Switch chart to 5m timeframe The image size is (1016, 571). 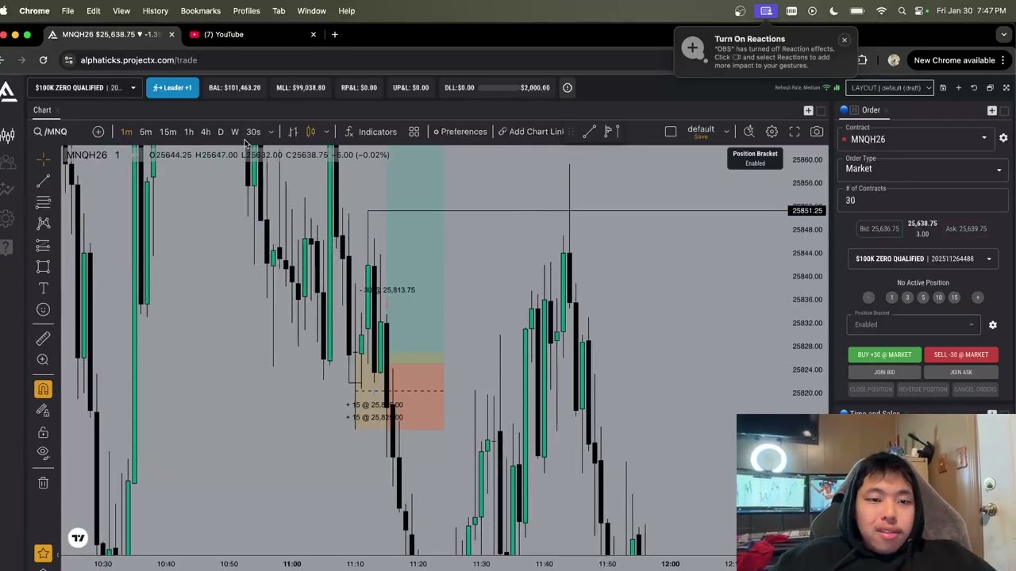(145, 132)
